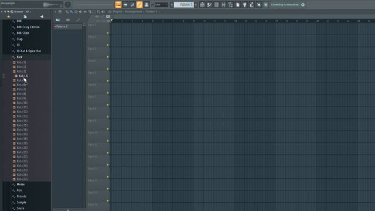Click Arrangement in the Playlist breadcrumb

tap(134, 12)
